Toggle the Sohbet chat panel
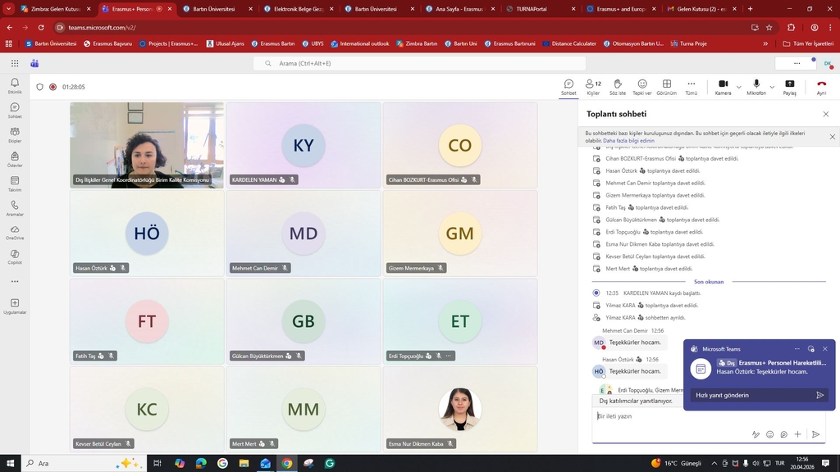This screenshot has height=472, width=840. point(568,86)
